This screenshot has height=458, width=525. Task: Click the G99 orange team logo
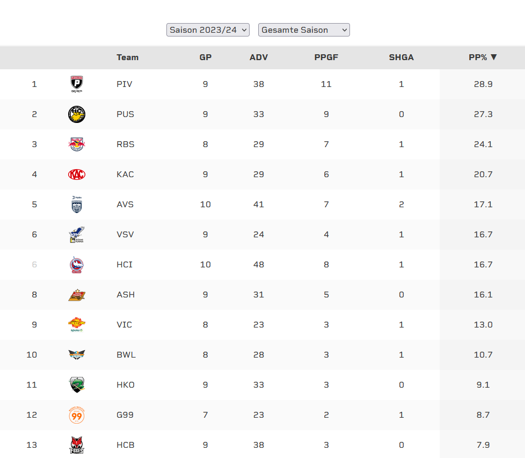pyautogui.click(x=77, y=415)
